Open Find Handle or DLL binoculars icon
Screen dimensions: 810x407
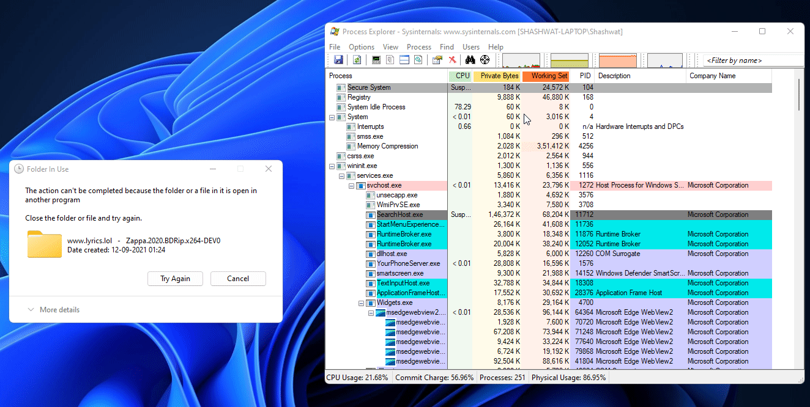470,60
